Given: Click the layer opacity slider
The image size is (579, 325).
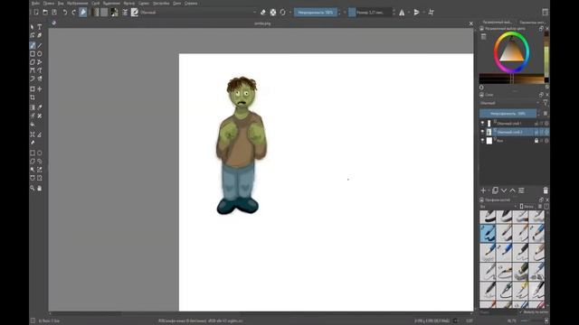Looking at the screenshot, I should [x=508, y=114].
